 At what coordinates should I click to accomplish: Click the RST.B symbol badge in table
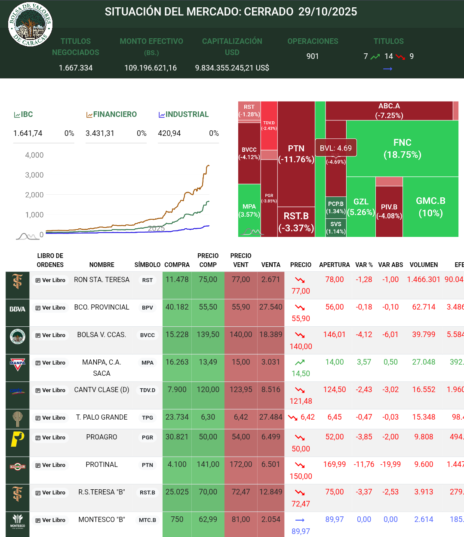tap(147, 493)
